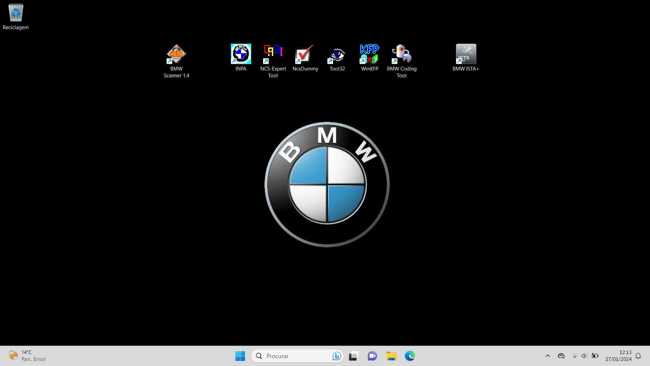The width and height of the screenshot is (650, 366).
Task: Click the OneDrive cloud tray icon
Action: tap(561, 356)
